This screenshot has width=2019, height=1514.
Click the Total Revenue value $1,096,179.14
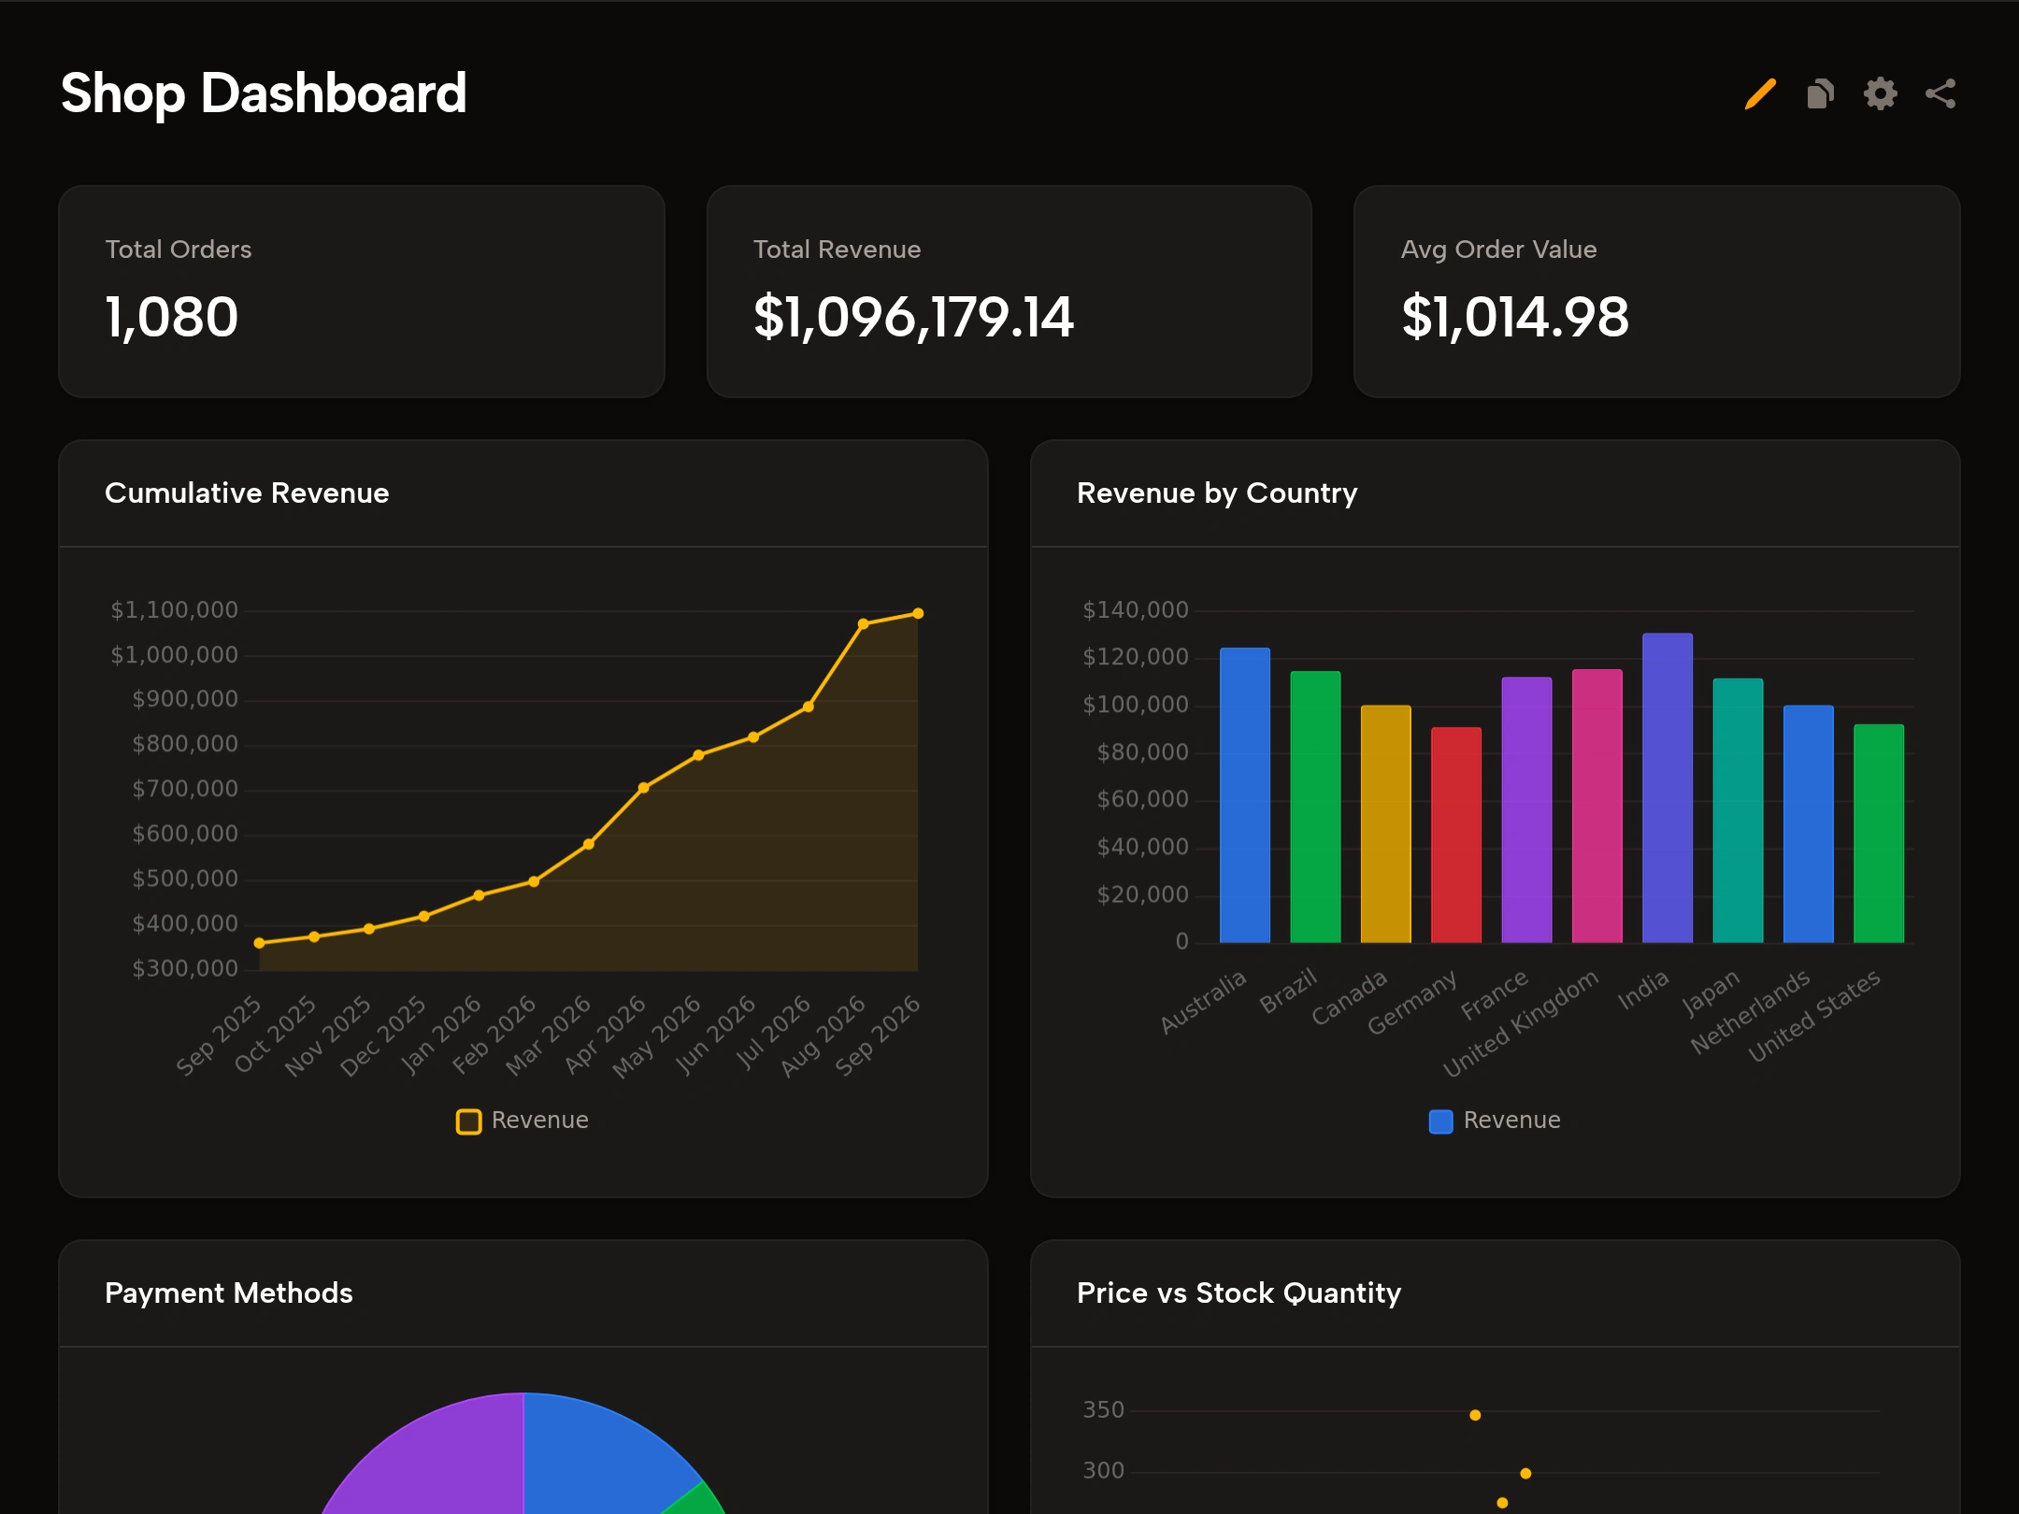click(913, 317)
